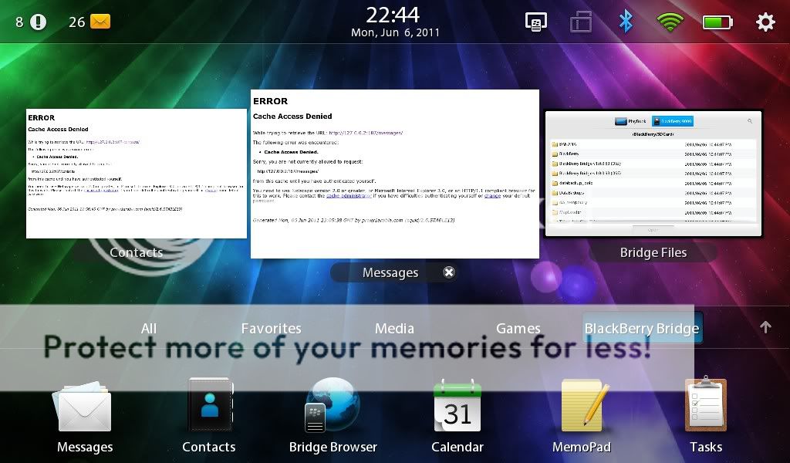Expand the app tray with the up arrow
This screenshot has height=463, width=790.
765,327
